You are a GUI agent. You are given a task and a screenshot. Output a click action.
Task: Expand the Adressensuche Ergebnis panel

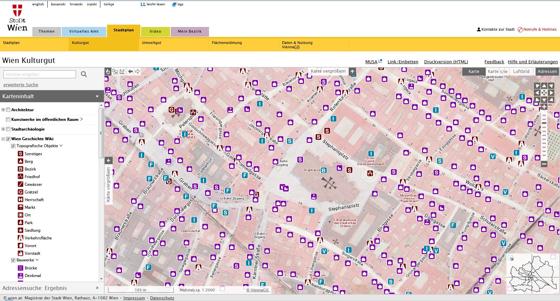click(97, 288)
